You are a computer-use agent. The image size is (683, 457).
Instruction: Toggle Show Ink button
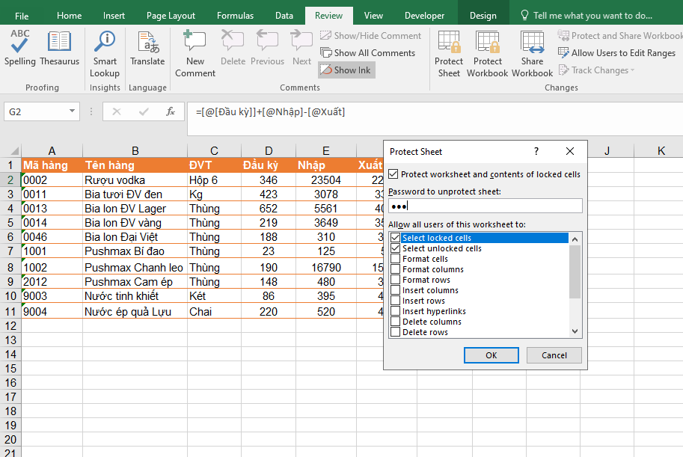coord(346,70)
